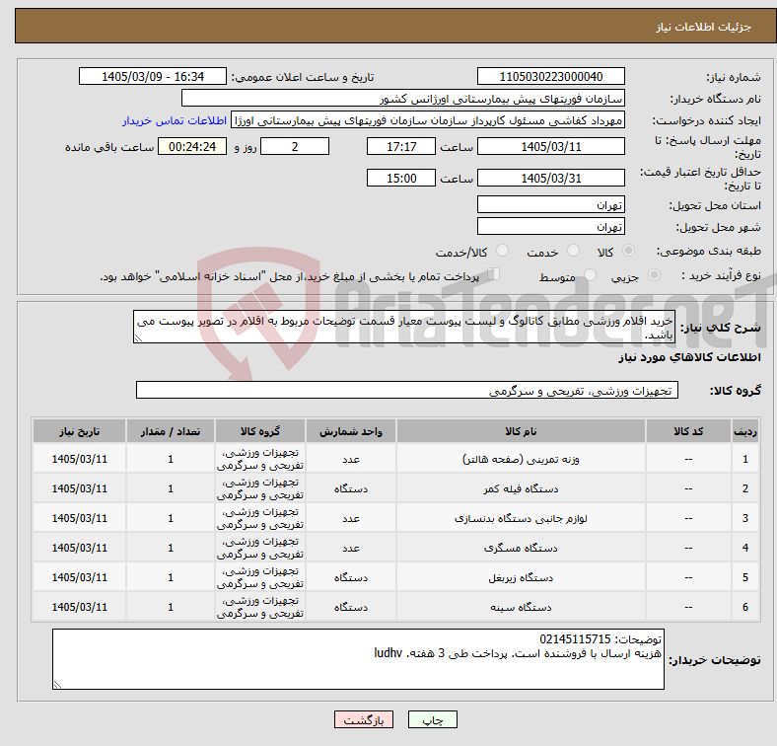Click the واحد شمارش column header
Screen dimensions: 777x746
point(351,431)
